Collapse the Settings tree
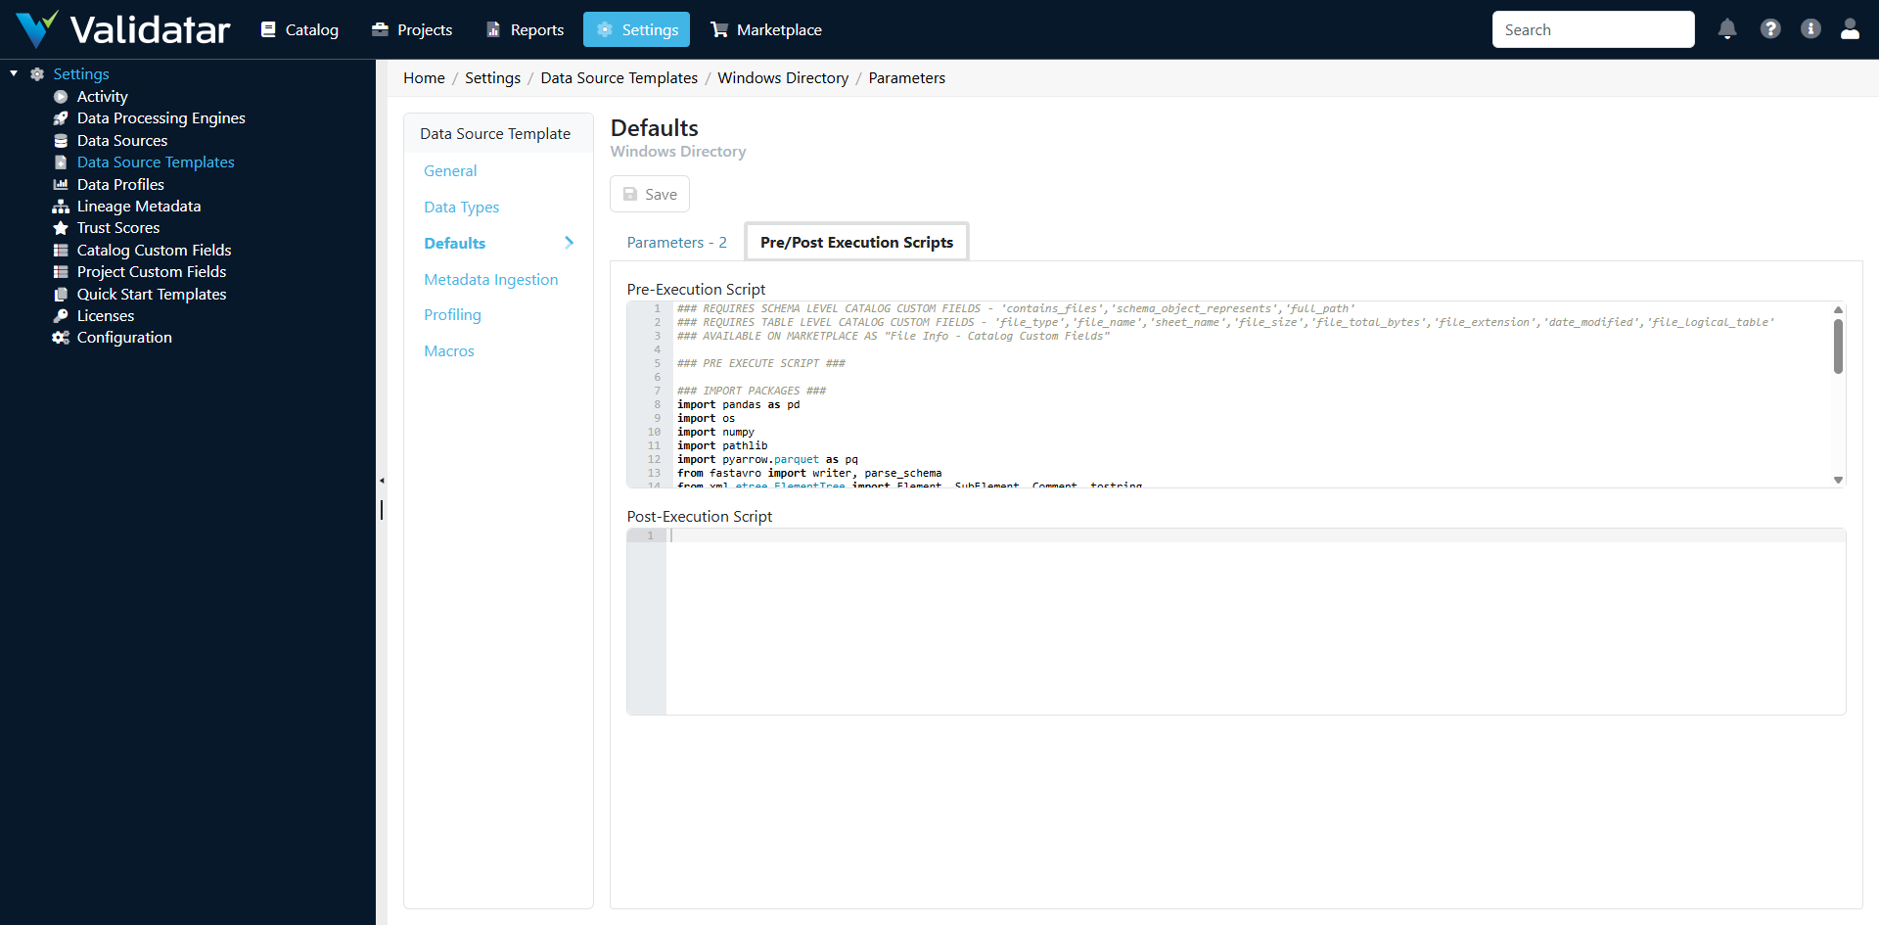Viewport: 1879px width, 925px height. 13,72
